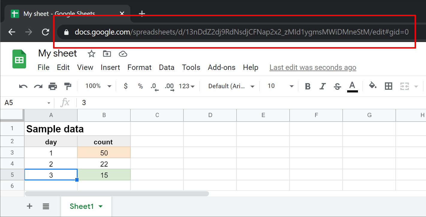Add a new sheet with the plus button
Image resolution: width=426 pixels, height=217 pixels.
point(29,206)
